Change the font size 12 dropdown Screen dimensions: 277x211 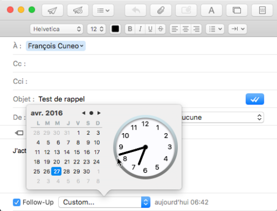[96, 29]
